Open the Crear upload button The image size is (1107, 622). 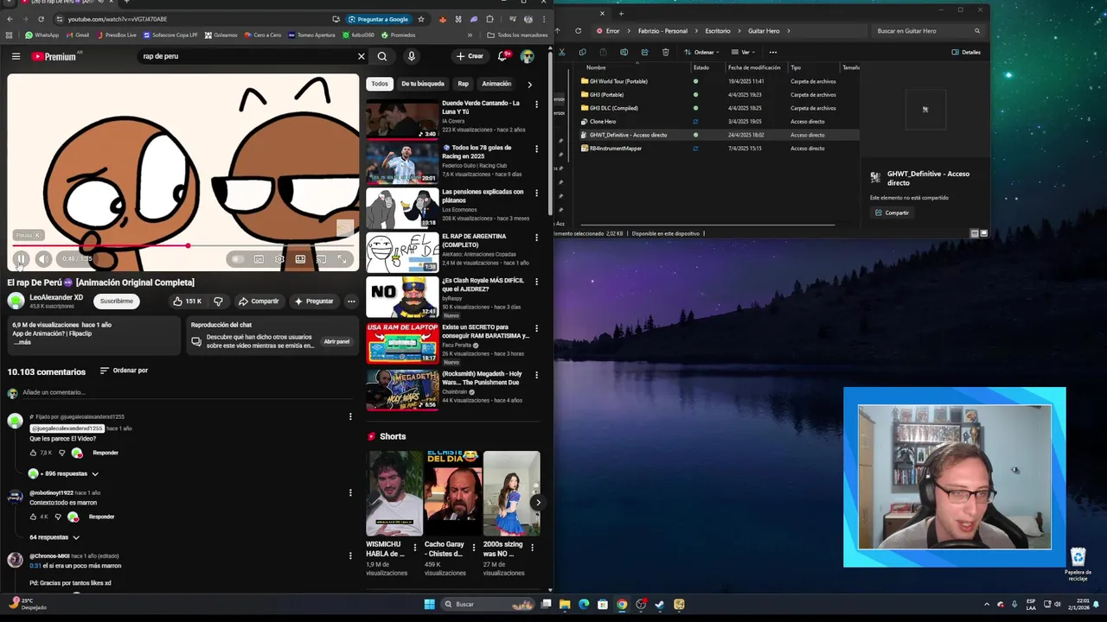470,56
